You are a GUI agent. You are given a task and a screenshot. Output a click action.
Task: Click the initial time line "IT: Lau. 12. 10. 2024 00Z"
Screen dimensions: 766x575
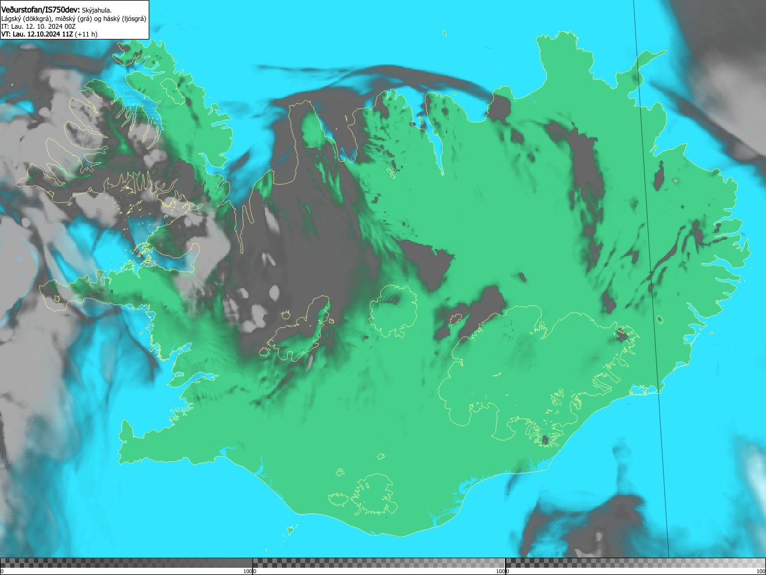click(38, 26)
